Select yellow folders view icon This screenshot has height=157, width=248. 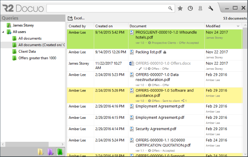(40, 152)
